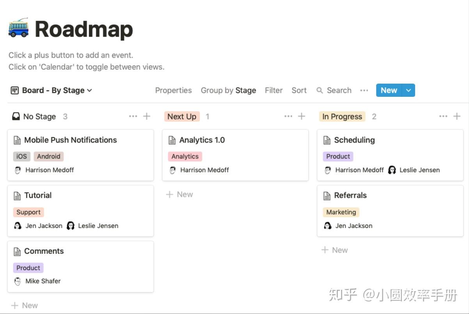
Task: Add a card with the No Stage plus
Action: (x=147, y=116)
